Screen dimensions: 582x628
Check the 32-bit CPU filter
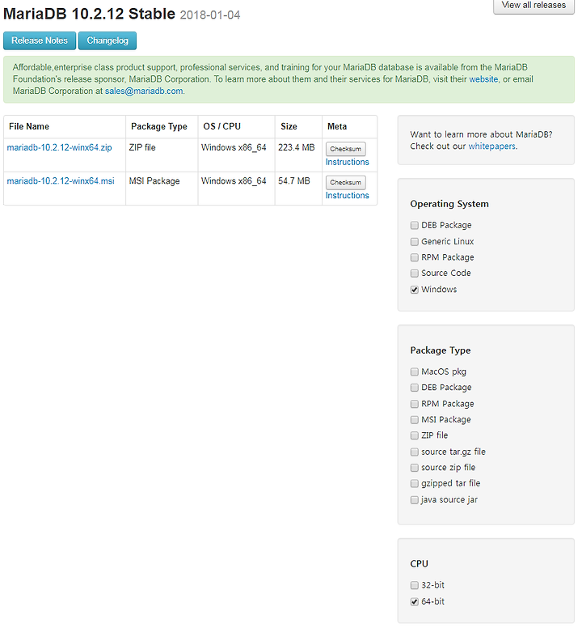pos(415,586)
